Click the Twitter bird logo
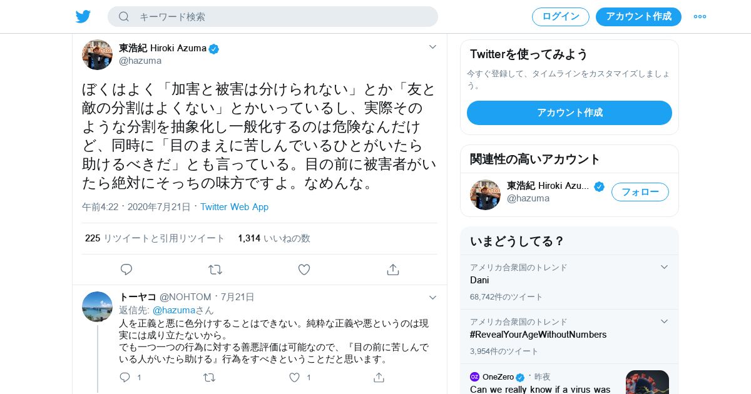This screenshot has height=394, width=751. tap(83, 17)
